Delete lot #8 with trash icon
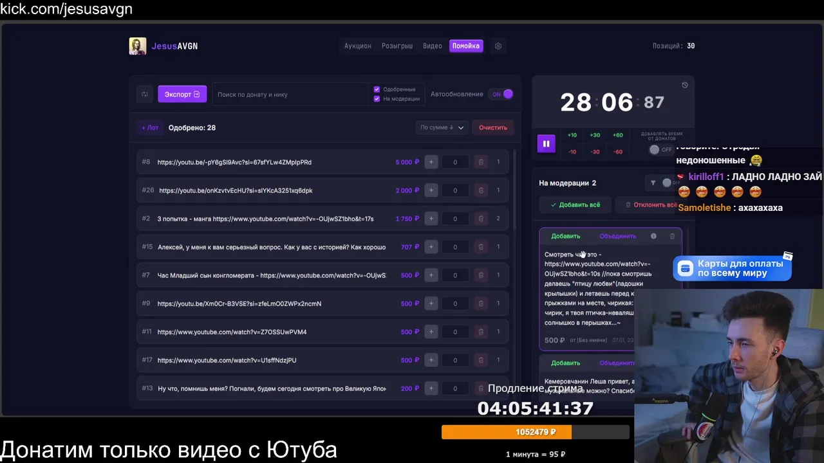This screenshot has height=463, width=824. pyautogui.click(x=480, y=162)
